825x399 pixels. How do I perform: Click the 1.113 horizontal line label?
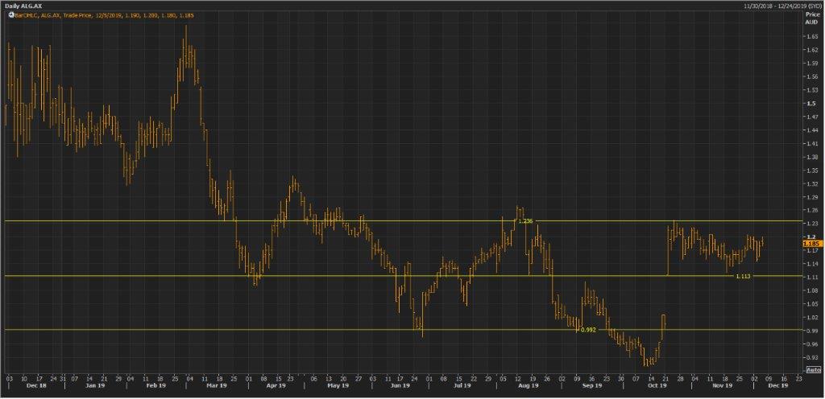click(x=743, y=277)
